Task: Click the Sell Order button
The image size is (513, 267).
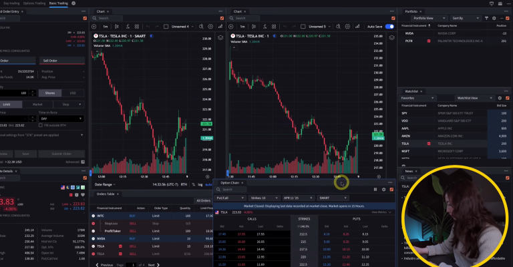Action: coord(50,60)
